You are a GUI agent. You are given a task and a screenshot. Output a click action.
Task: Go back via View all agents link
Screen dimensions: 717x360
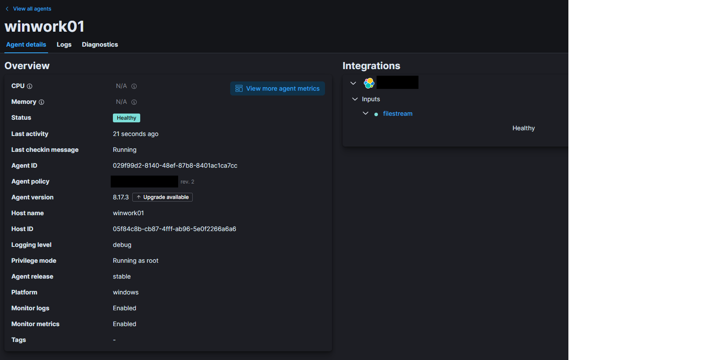point(28,9)
